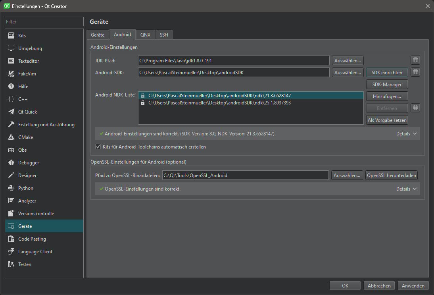Click OpenSSL herunterladen button

tap(392, 175)
